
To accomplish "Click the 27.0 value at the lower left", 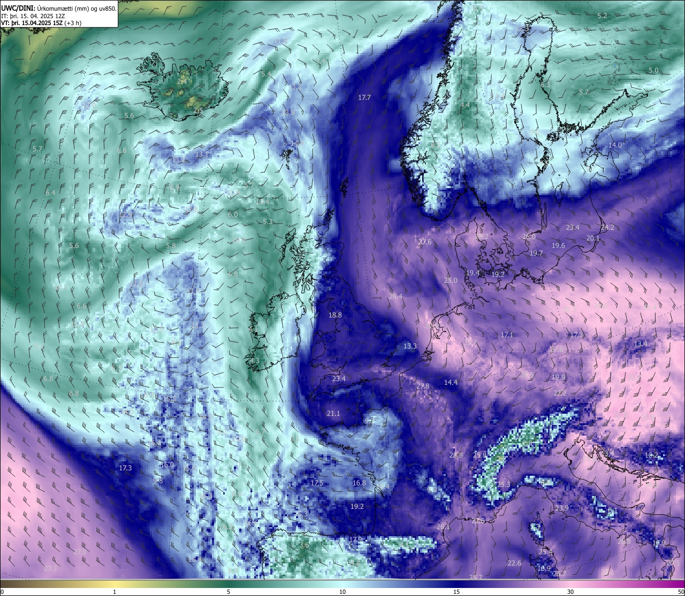I will click(x=80, y=551).
